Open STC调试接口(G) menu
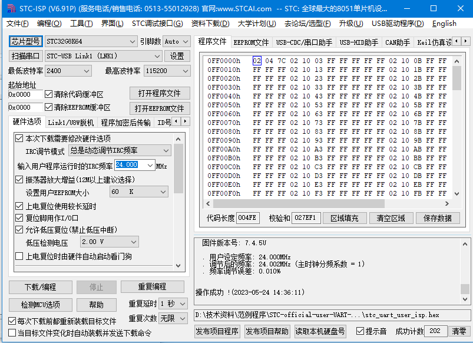Viewport: 473px width, 343px height. click(x=157, y=24)
